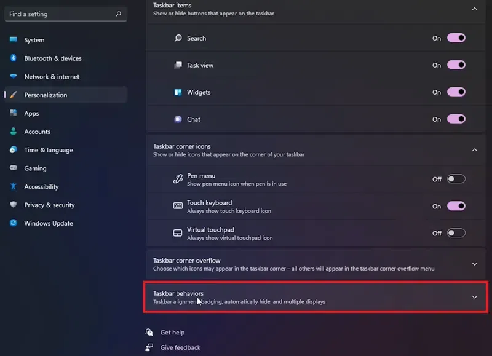Go to Gaming settings
492x356 pixels.
(x=66, y=168)
